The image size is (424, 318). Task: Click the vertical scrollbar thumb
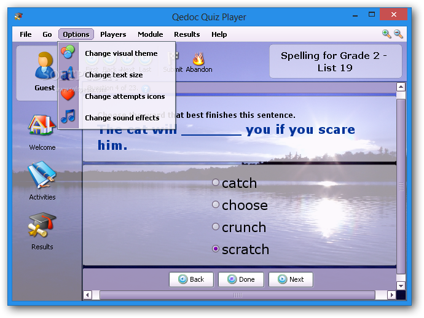pyautogui.click(x=401, y=187)
